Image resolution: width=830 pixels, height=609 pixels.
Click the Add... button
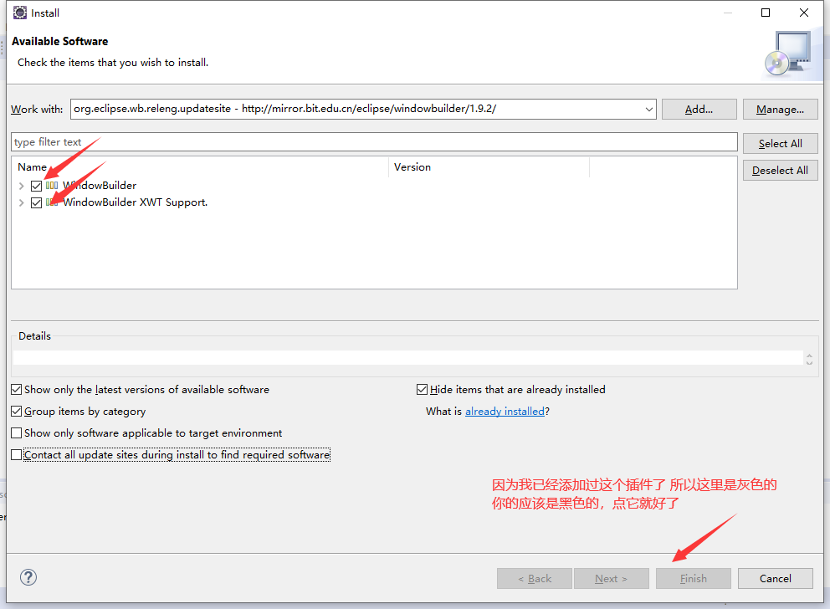pos(699,110)
